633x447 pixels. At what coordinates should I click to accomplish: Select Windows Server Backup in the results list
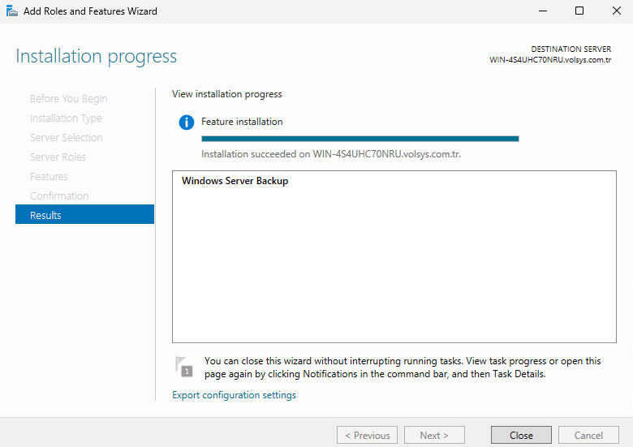(x=235, y=181)
